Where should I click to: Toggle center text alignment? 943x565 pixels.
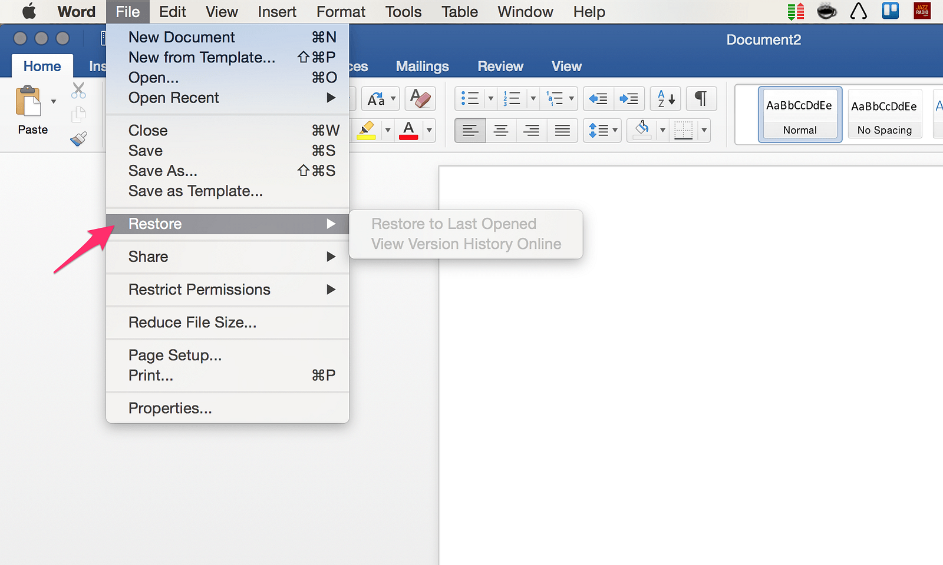click(x=501, y=130)
